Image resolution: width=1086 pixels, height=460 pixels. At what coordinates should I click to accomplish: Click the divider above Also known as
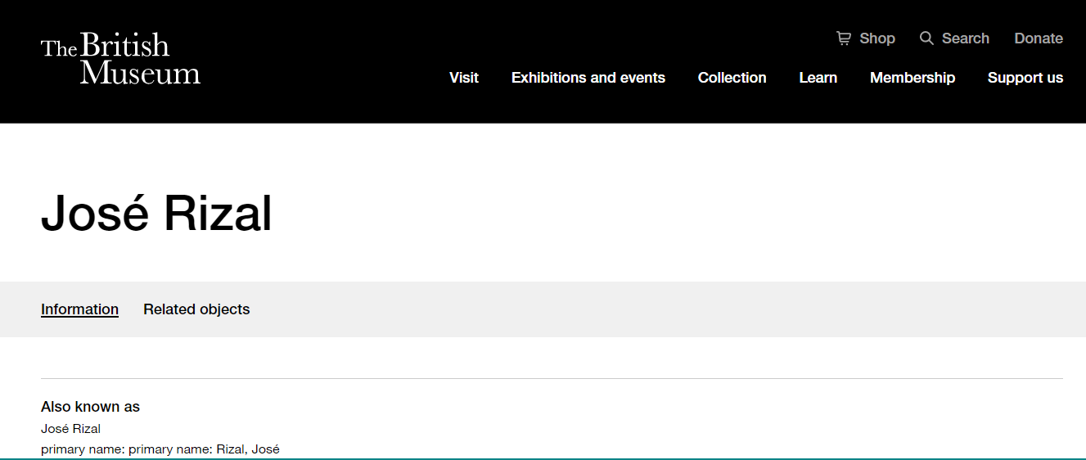pos(552,378)
